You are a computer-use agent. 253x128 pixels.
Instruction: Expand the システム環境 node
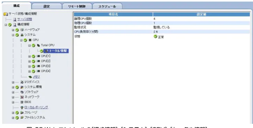click(13, 87)
